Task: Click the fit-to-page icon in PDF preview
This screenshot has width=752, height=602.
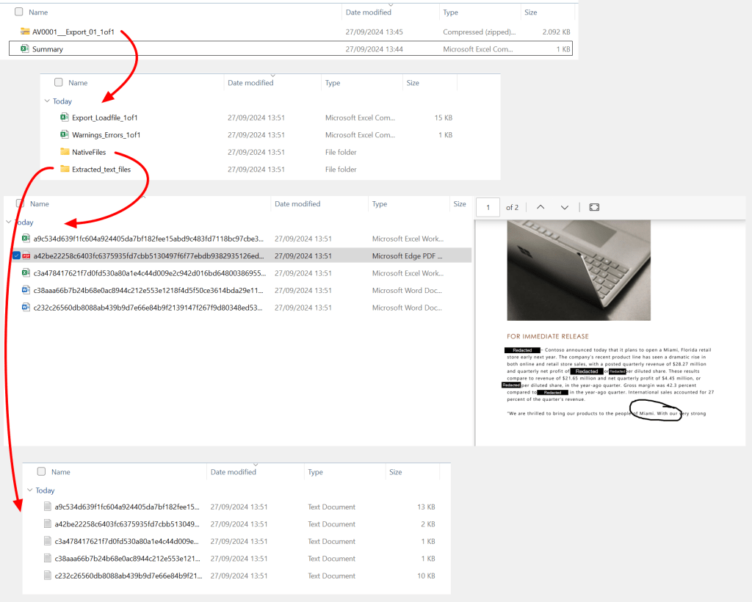Action: (x=594, y=208)
